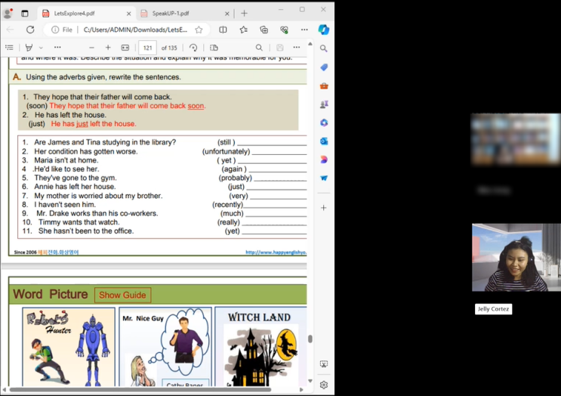This screenshot has height=396, width=561.
Task: Open more PDF tools ellipsis
Action: point(57,48)
